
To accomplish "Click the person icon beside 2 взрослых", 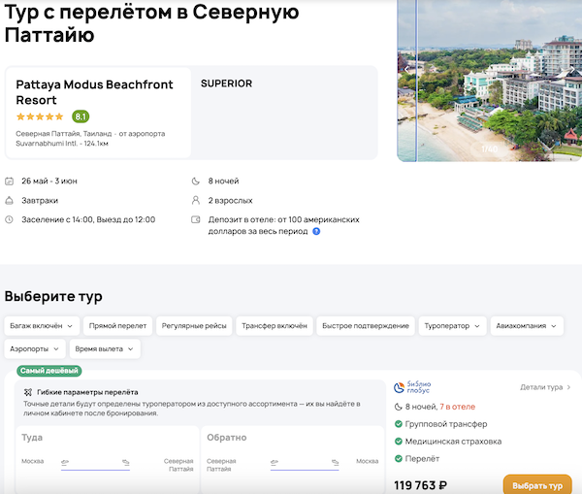I will [x=197, y=201].
